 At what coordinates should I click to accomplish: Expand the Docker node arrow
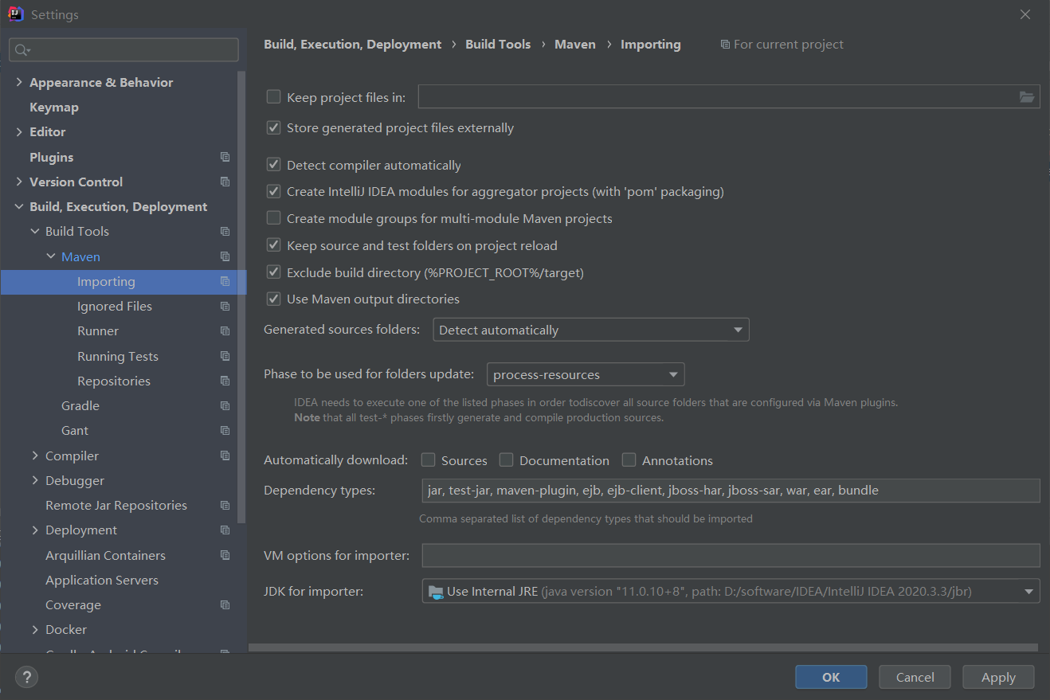tap(35, 630)
